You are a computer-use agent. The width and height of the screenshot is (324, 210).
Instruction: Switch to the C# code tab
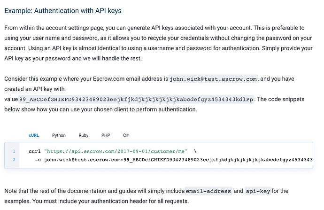pos(126,135)
